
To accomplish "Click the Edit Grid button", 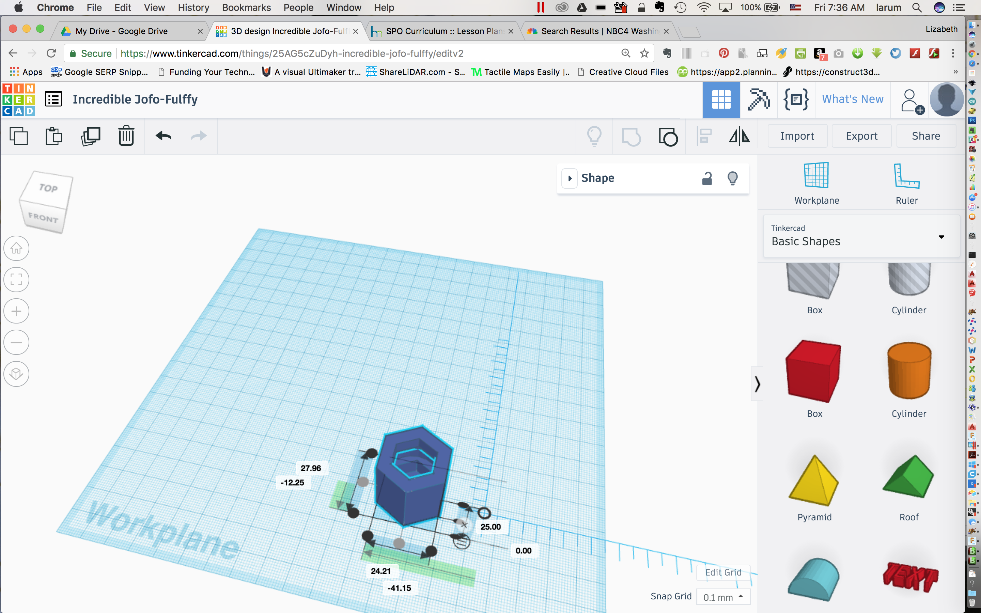I will 723,572.
